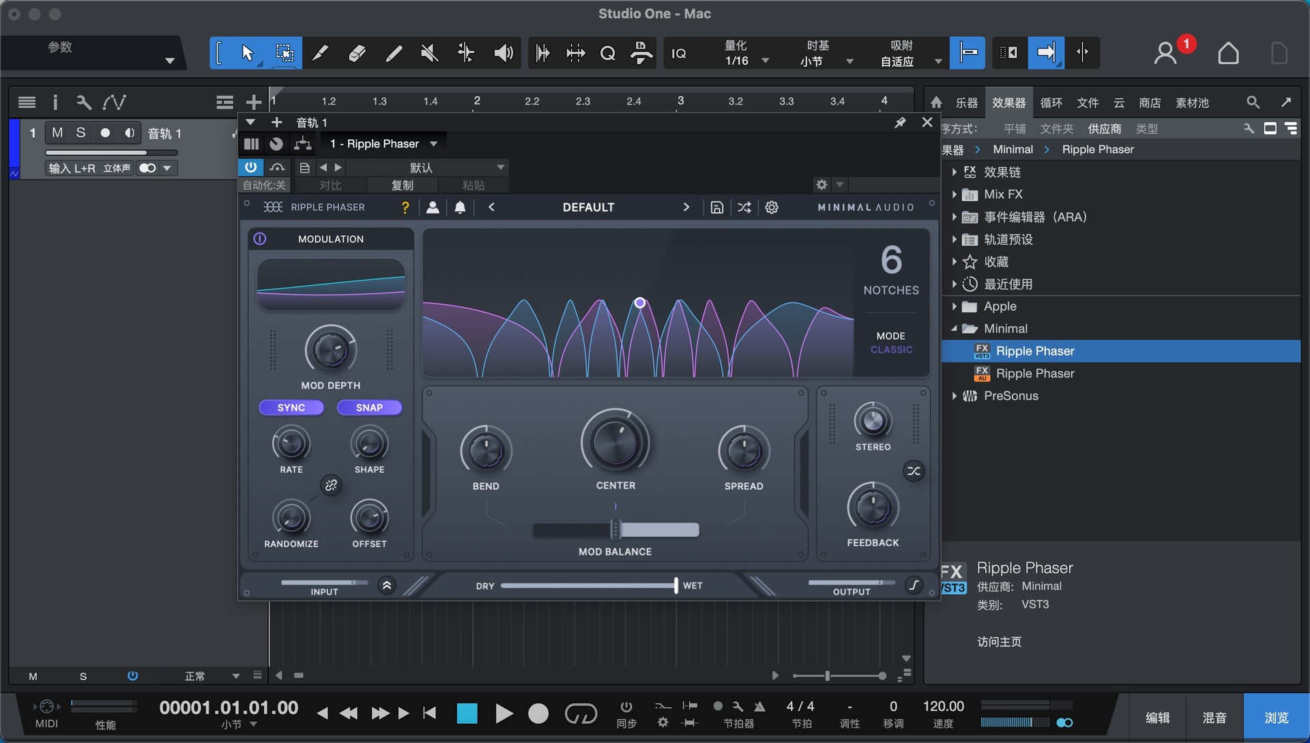Toggle loop playback in transport
The height and width of the screenshot is (743, 1310).
(x=581, y=714)
